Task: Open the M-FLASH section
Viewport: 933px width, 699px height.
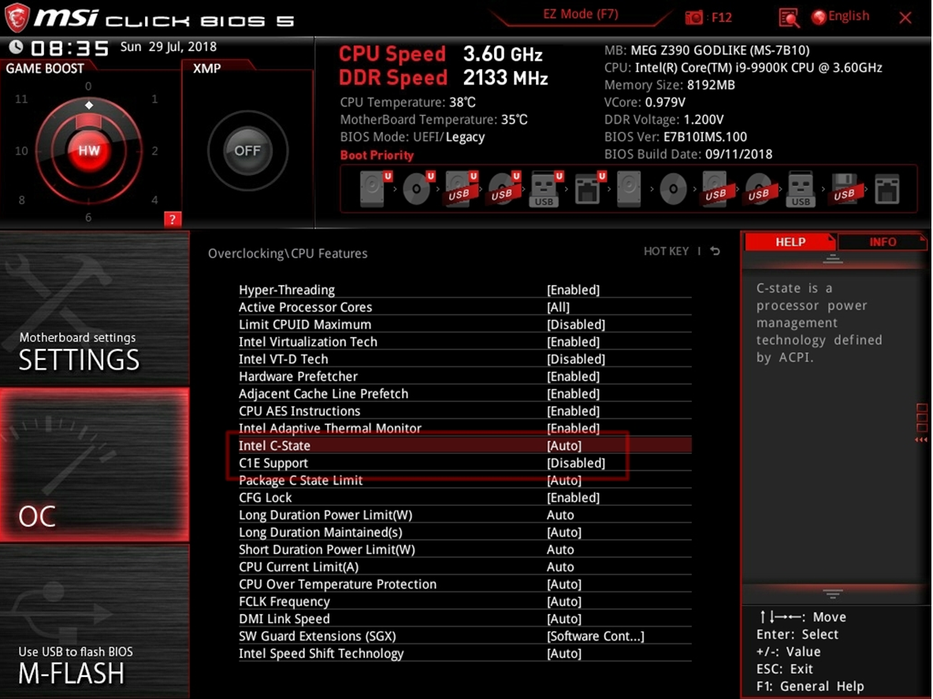Action: [x=95, y=621]
